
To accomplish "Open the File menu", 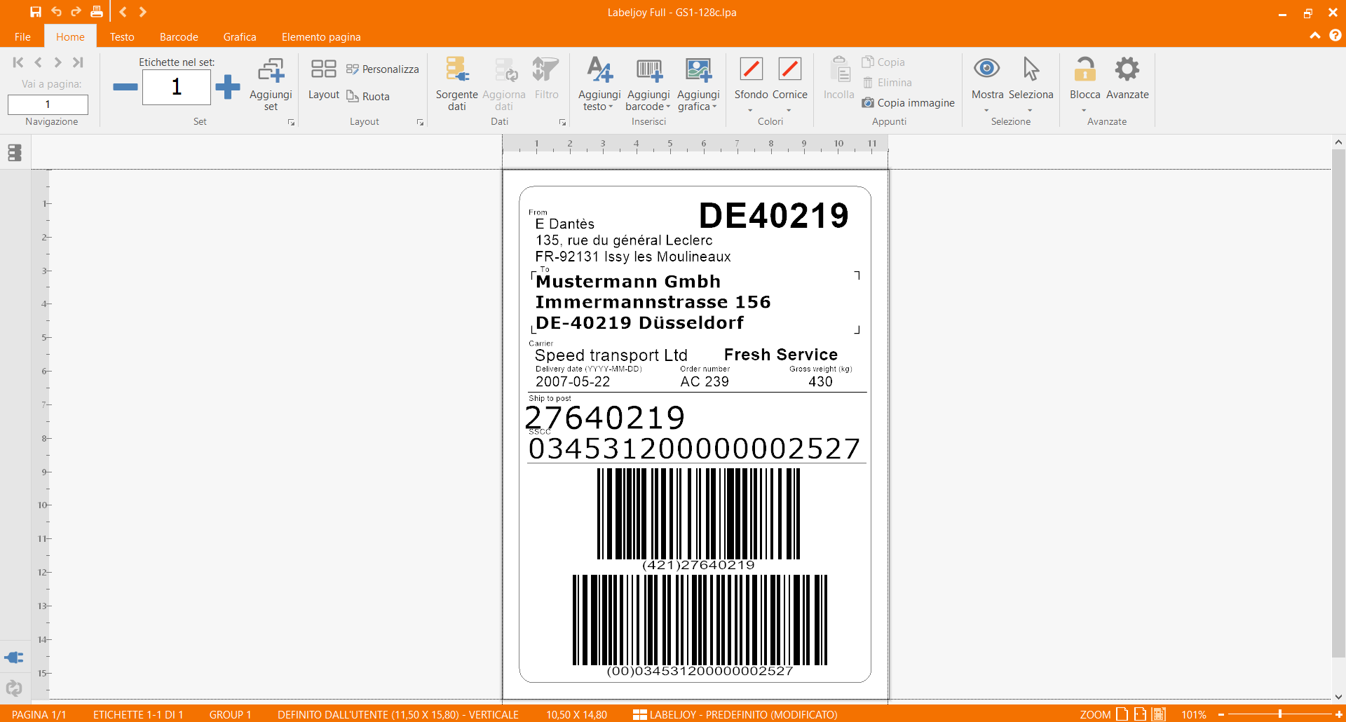I will [x=22, y=36].
